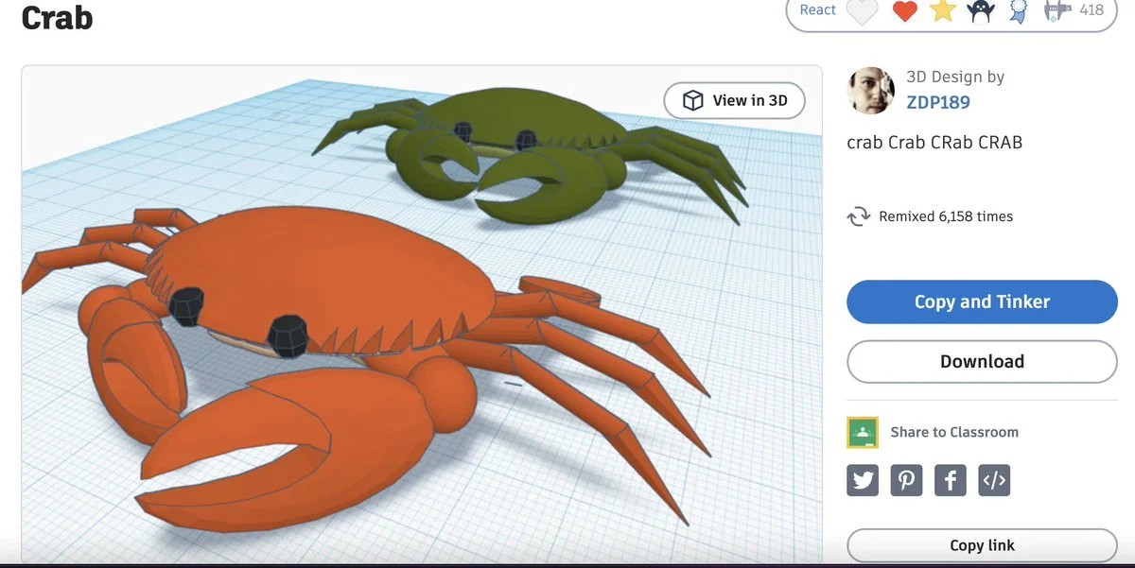Download the Crab design

(982, 362)
